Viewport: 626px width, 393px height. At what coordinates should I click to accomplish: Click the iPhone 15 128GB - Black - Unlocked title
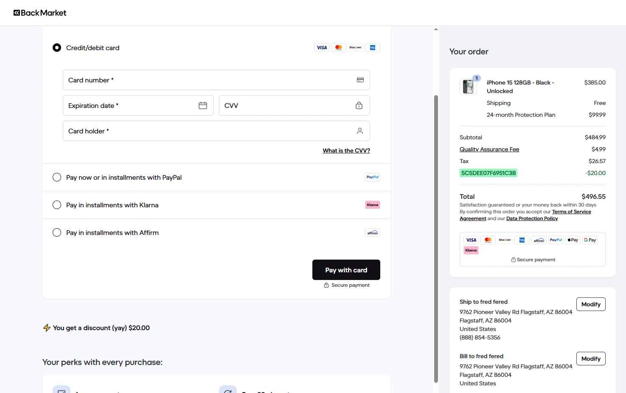click(x=520, y=87)
